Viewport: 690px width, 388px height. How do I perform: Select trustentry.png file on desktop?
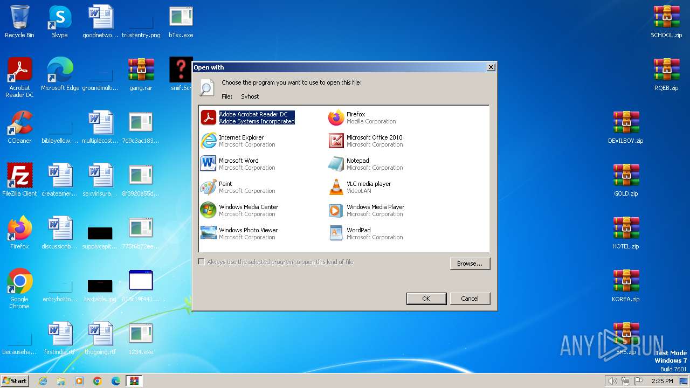141,26
